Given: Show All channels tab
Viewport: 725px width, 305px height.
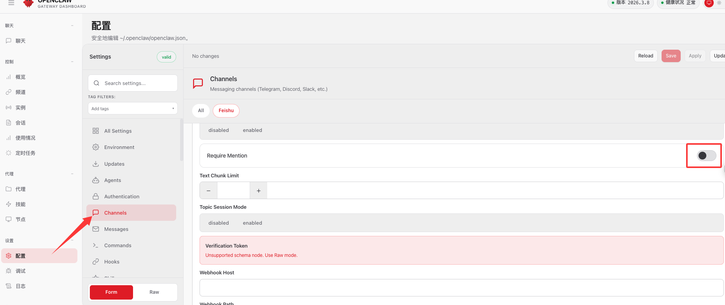Looking at the screenshot, I should coord(201,111).
